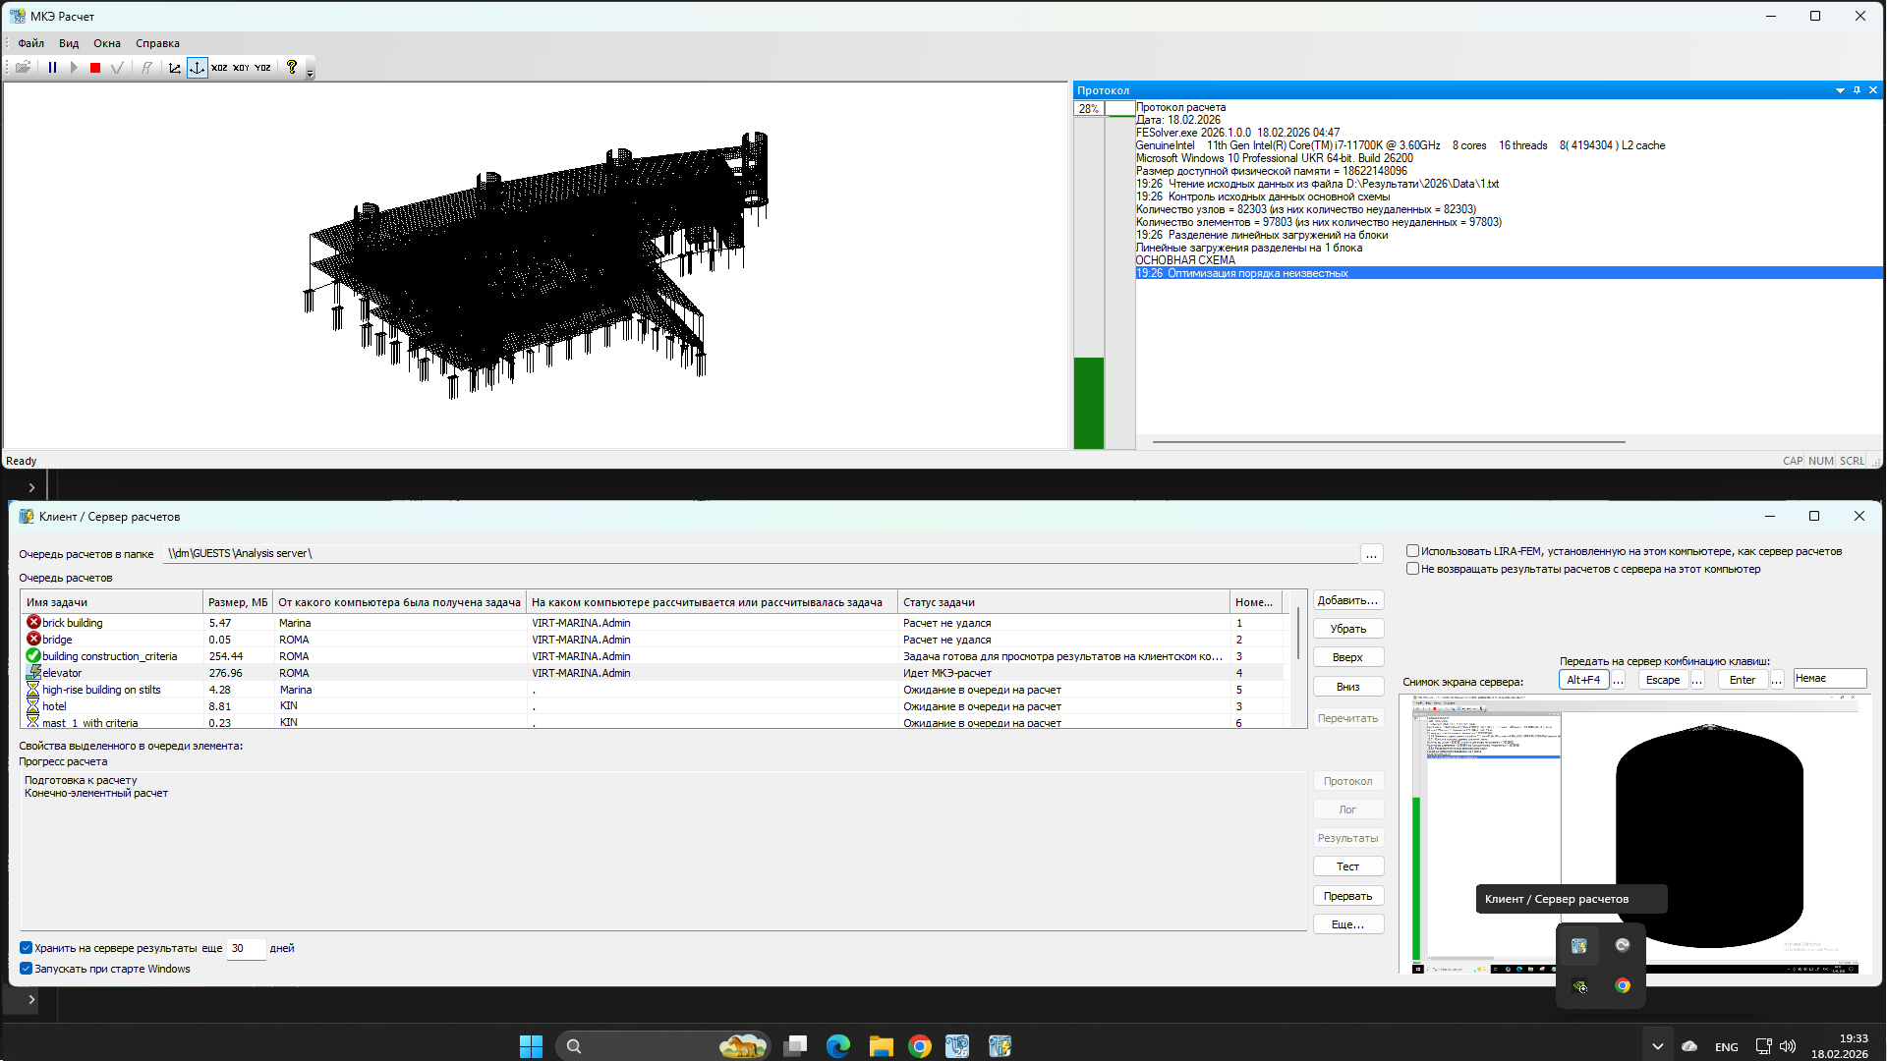
Task: Click the days-to-keep-results input field
Action: pyautogui.click(x=246, y=948)
